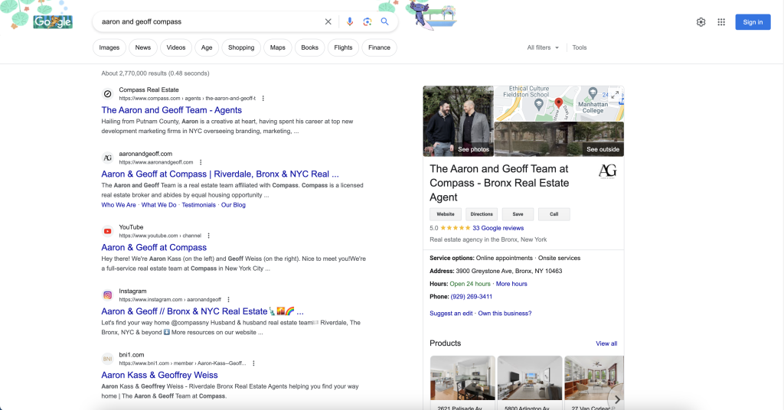
Task: Click the Instagram favicon icon
Action: pos(107,295)
